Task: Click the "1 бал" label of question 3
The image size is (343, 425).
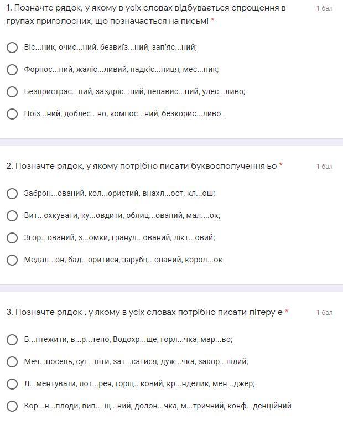Action: point(324,313)
